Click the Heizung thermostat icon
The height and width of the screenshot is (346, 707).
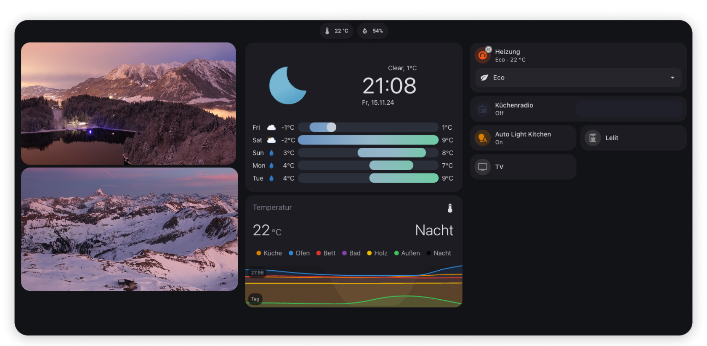[483, 56]
